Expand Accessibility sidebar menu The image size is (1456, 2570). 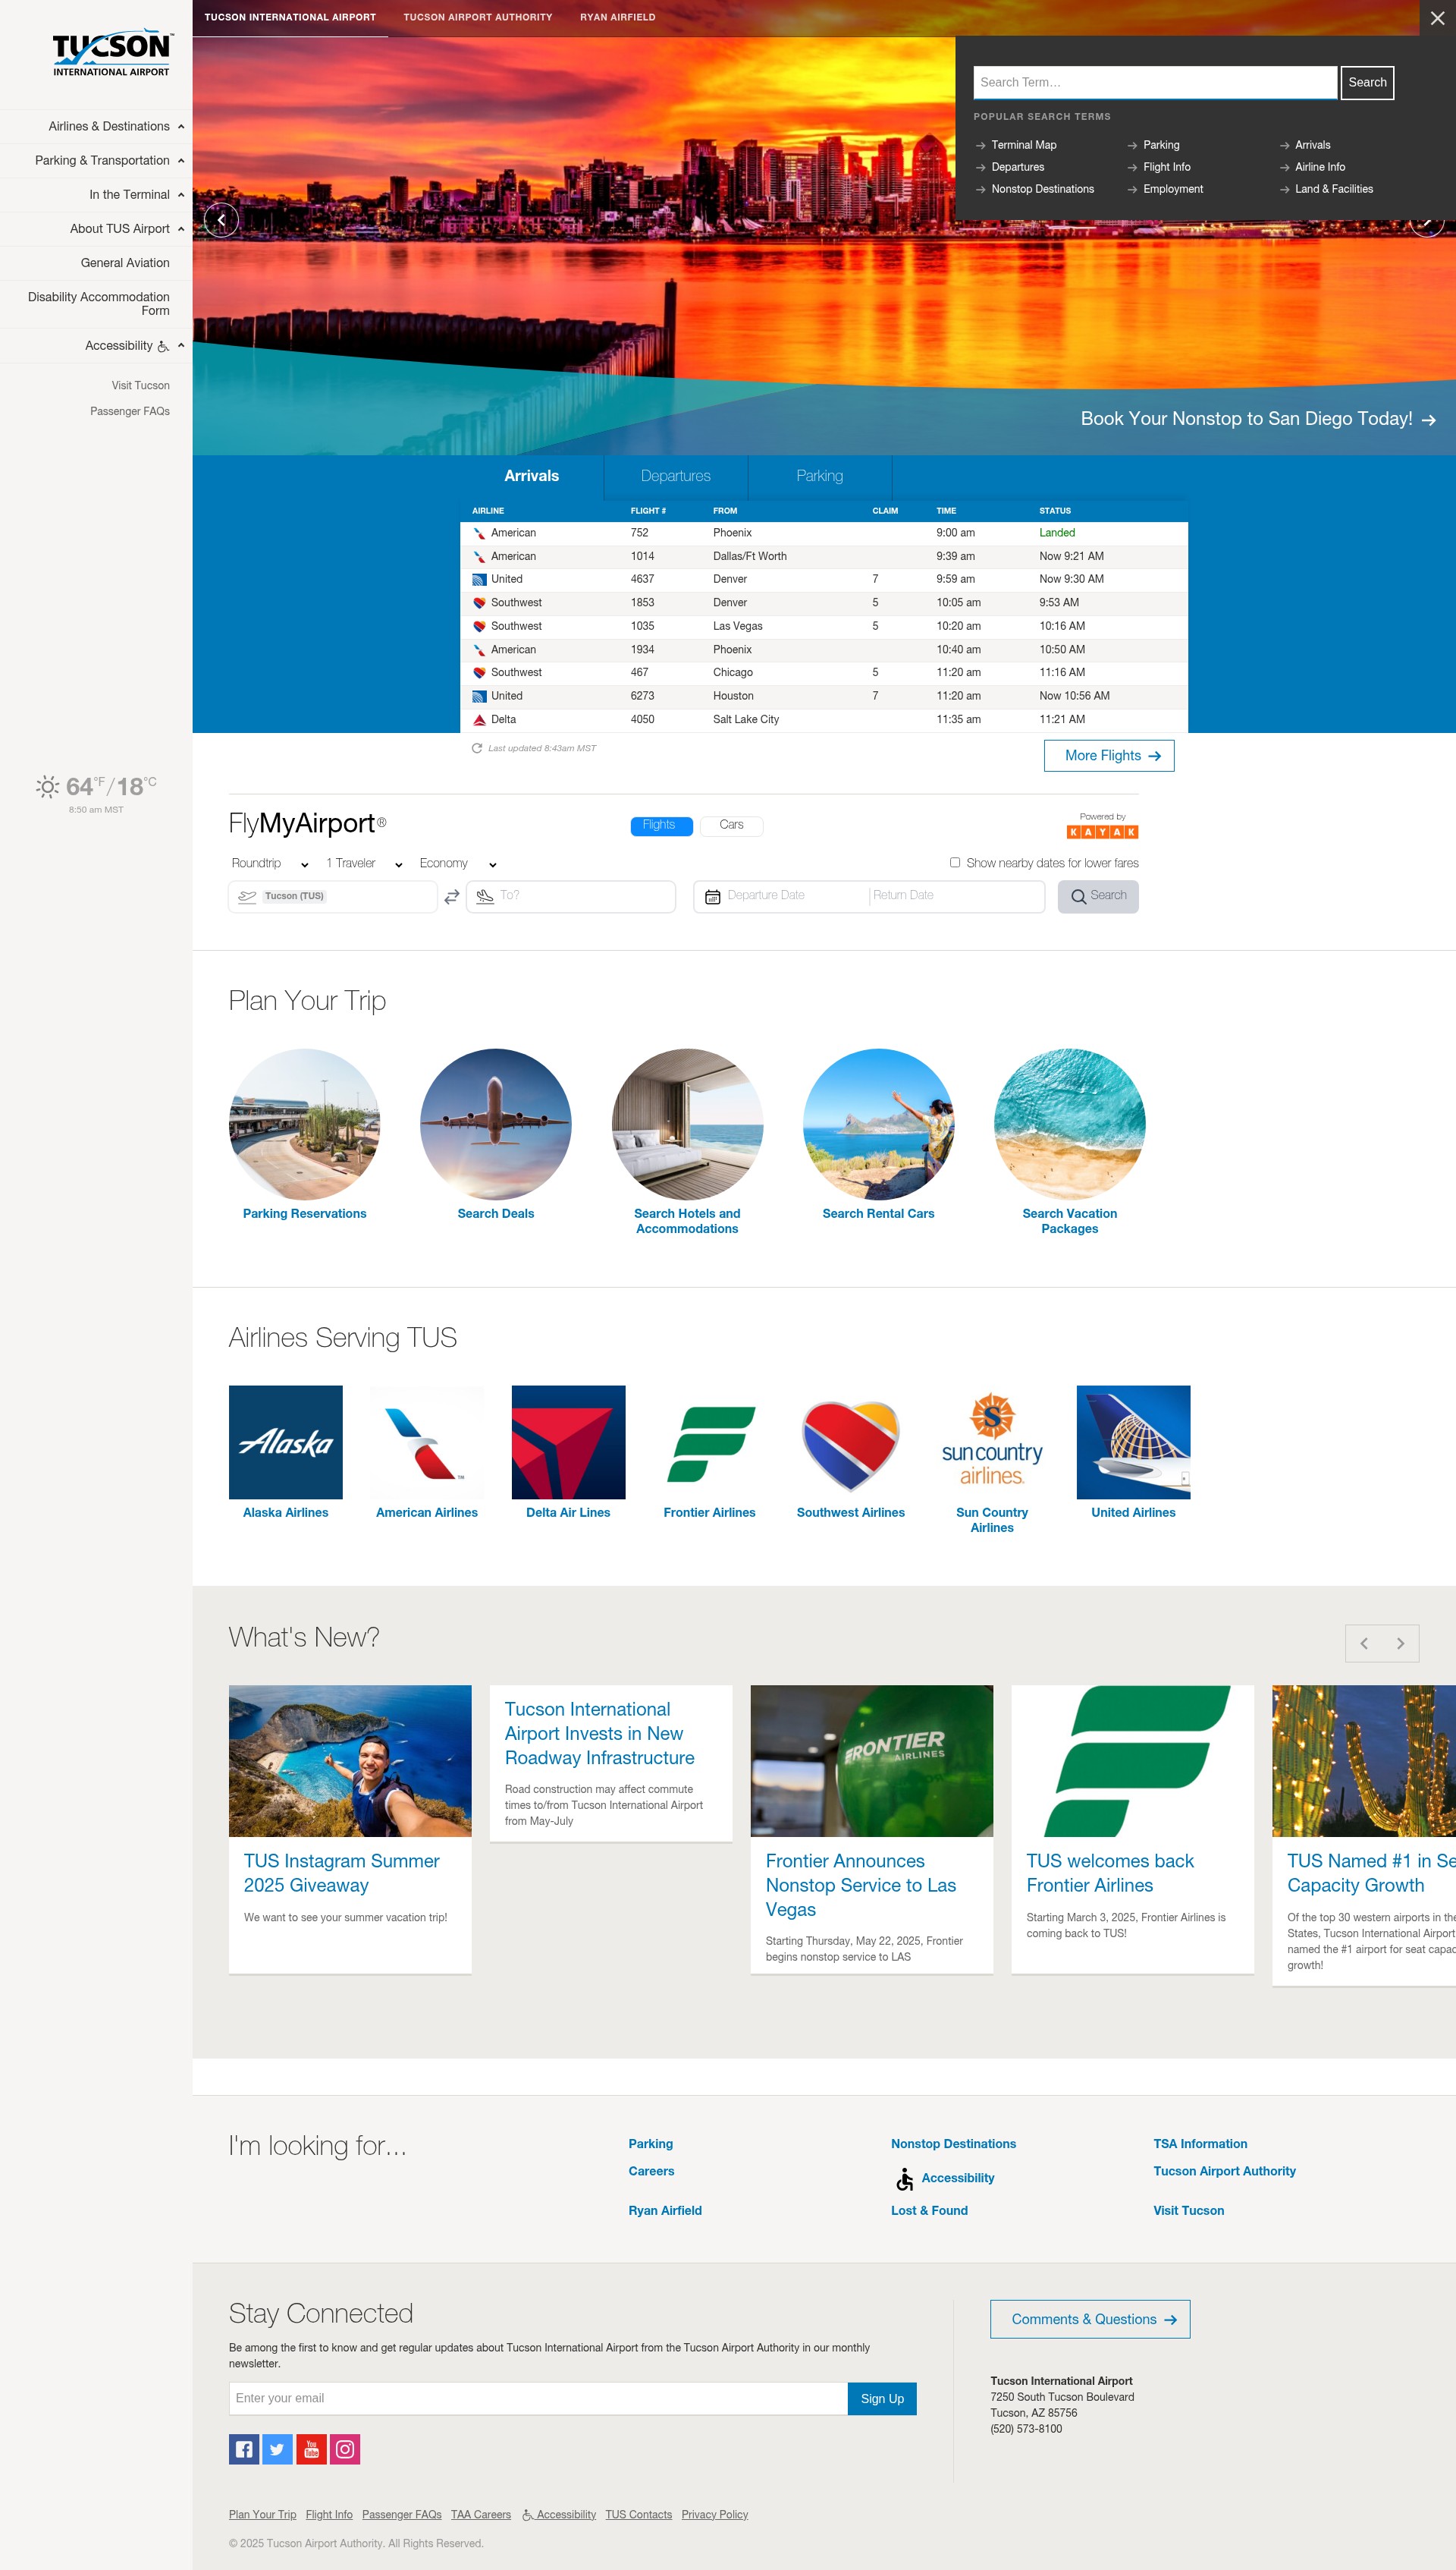tap(181, 345)
